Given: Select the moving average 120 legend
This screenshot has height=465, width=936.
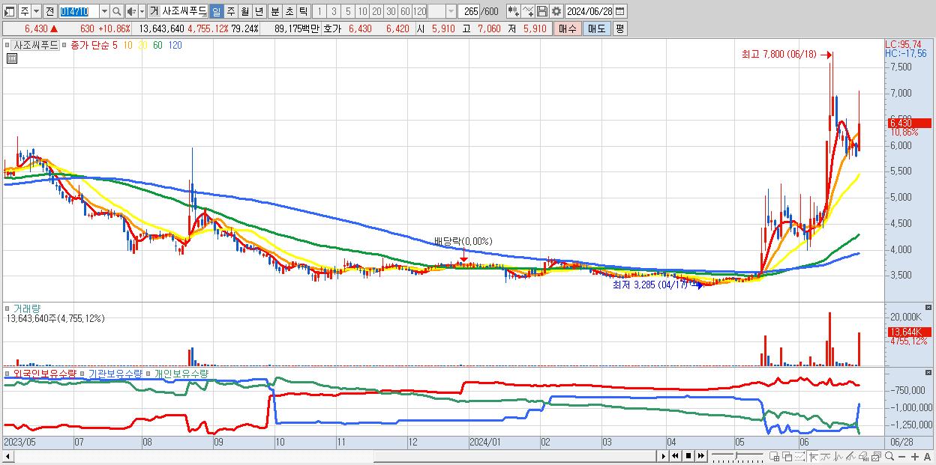Looking at the screenshot, I should click(175, 45).
